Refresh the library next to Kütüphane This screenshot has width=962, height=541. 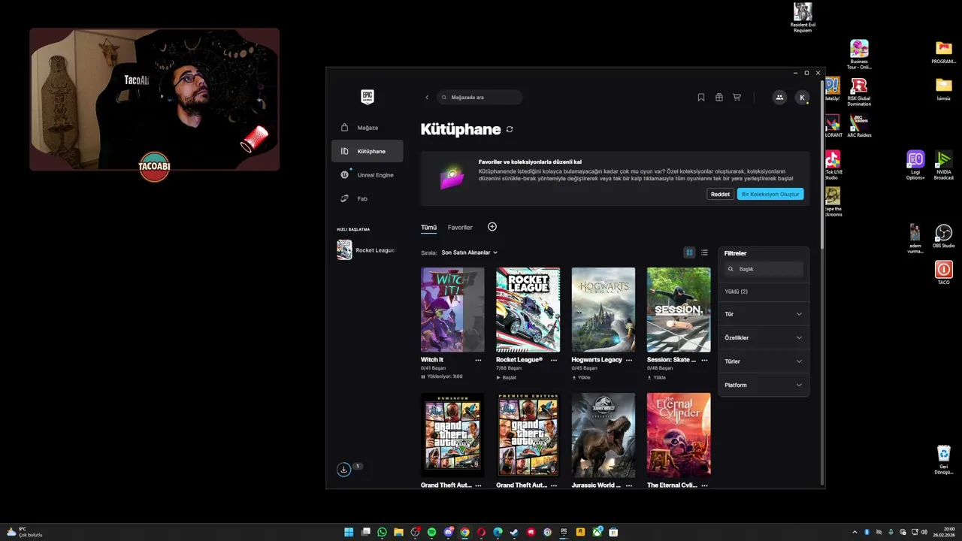(x=510, y=129)
